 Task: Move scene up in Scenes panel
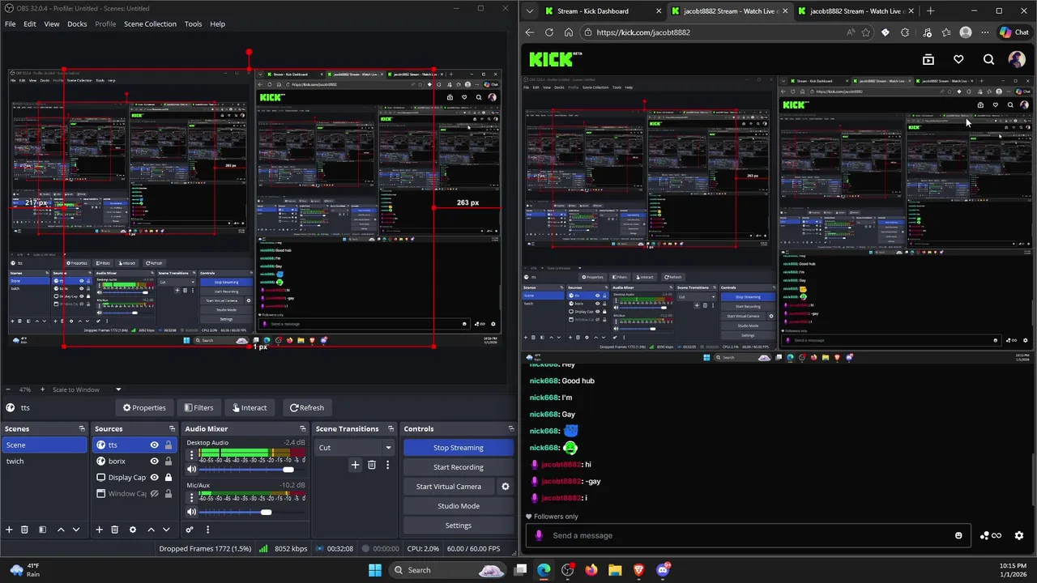point(61,530)
